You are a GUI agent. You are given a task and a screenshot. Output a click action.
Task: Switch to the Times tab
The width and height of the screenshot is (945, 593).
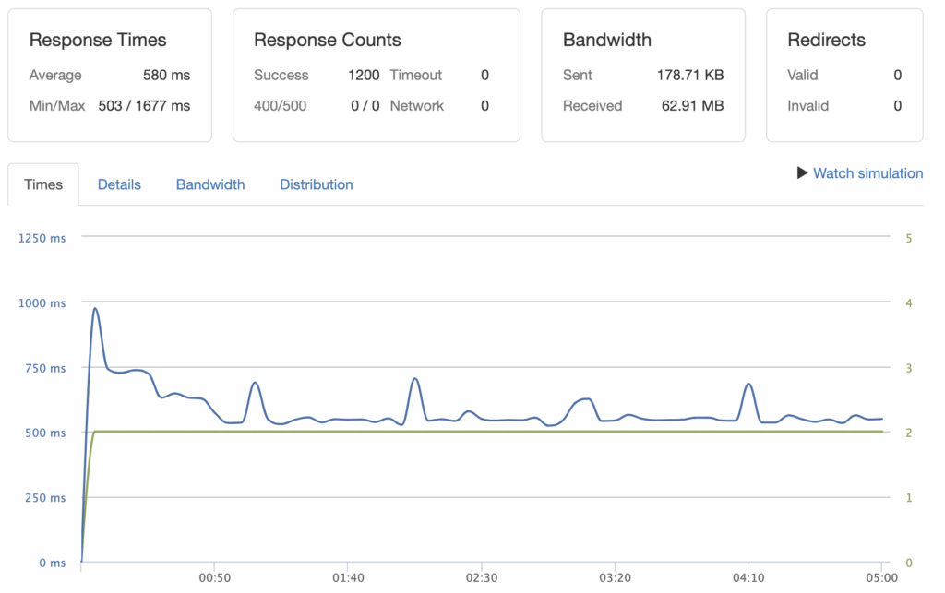(43, 184)
